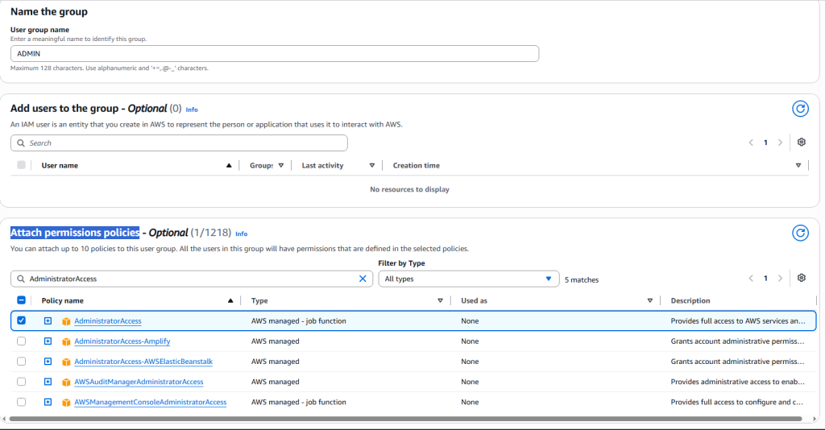Open policies table preferences gear
Viewport: 825px width, 430px height.
tap(802, 278)
